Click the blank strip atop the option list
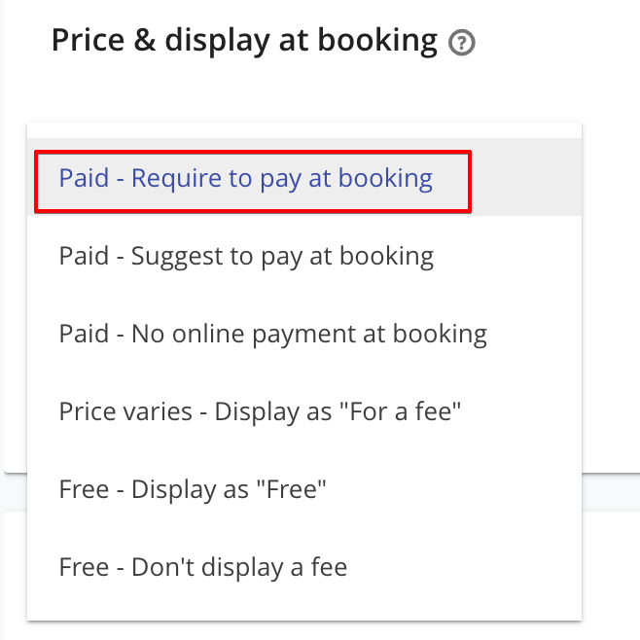The image size is (640, 640). 304,130
